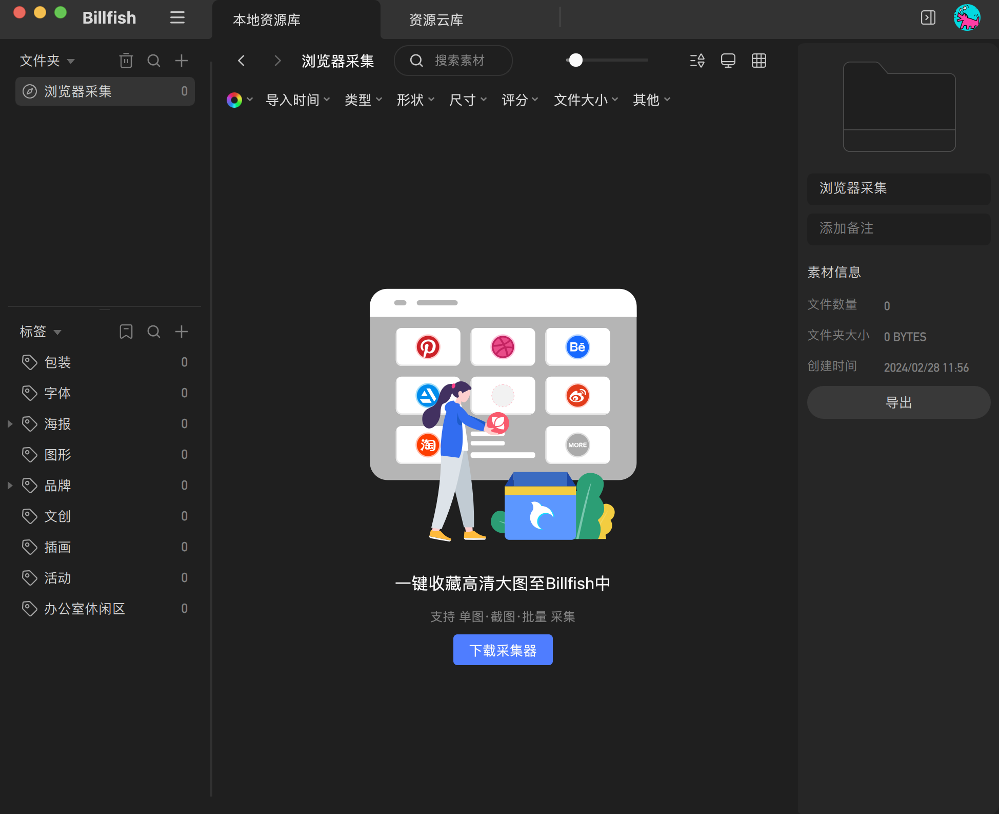Toggle the right sidebar panel icon
The image size is (999, 814).
coord(928,18)
